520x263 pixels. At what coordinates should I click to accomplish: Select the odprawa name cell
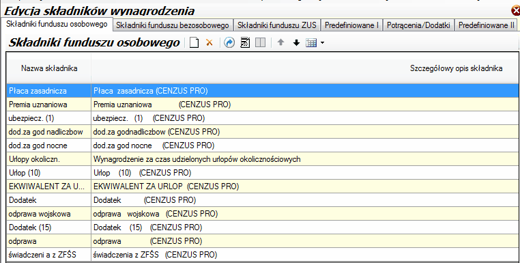[48, 240]
